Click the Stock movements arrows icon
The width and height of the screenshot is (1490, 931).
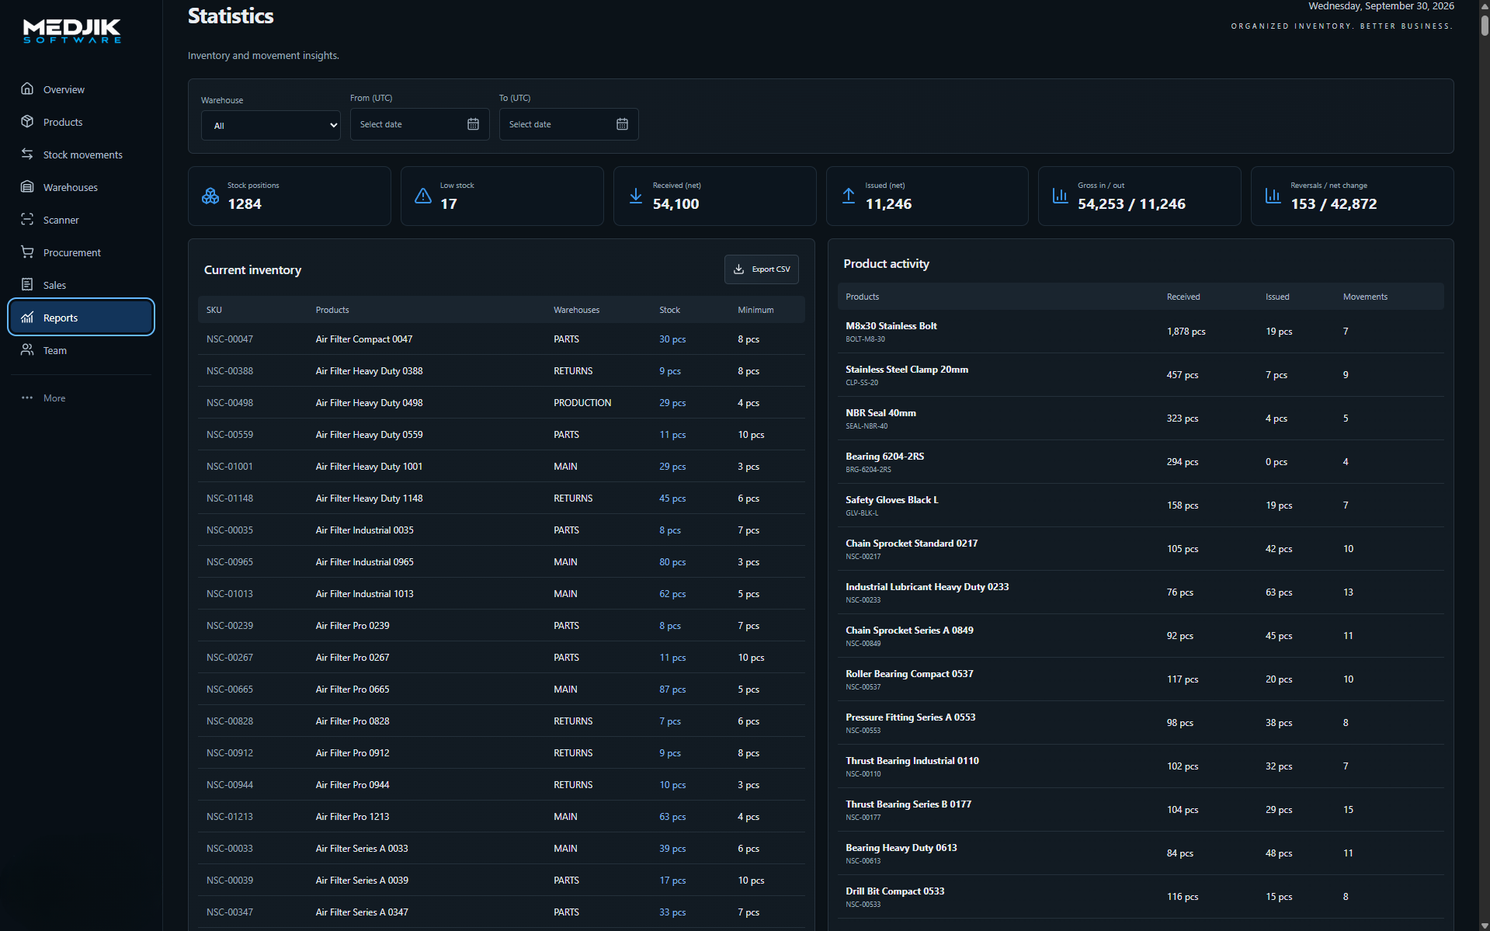[27, 155]
